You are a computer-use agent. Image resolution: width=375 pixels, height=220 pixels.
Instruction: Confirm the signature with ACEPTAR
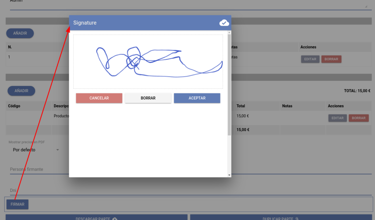click(197, 98)
